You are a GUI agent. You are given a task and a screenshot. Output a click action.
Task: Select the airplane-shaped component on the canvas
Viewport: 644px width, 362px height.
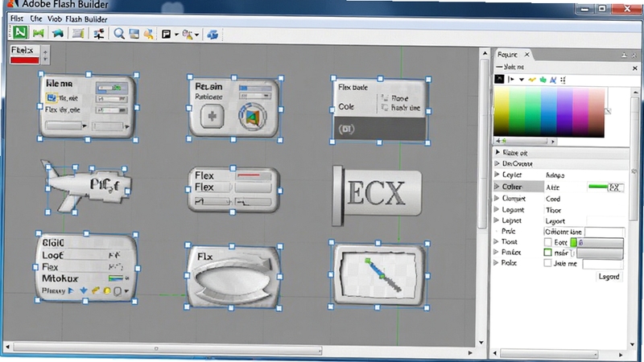(x=87, y=186)
